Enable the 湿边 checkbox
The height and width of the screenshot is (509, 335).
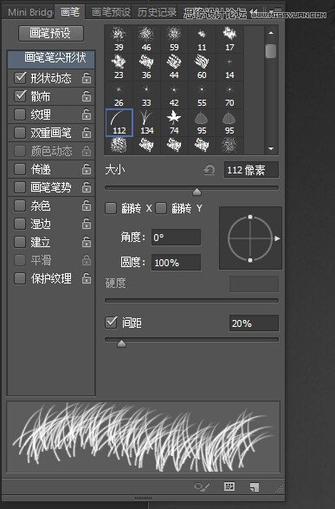pos(20,224)
